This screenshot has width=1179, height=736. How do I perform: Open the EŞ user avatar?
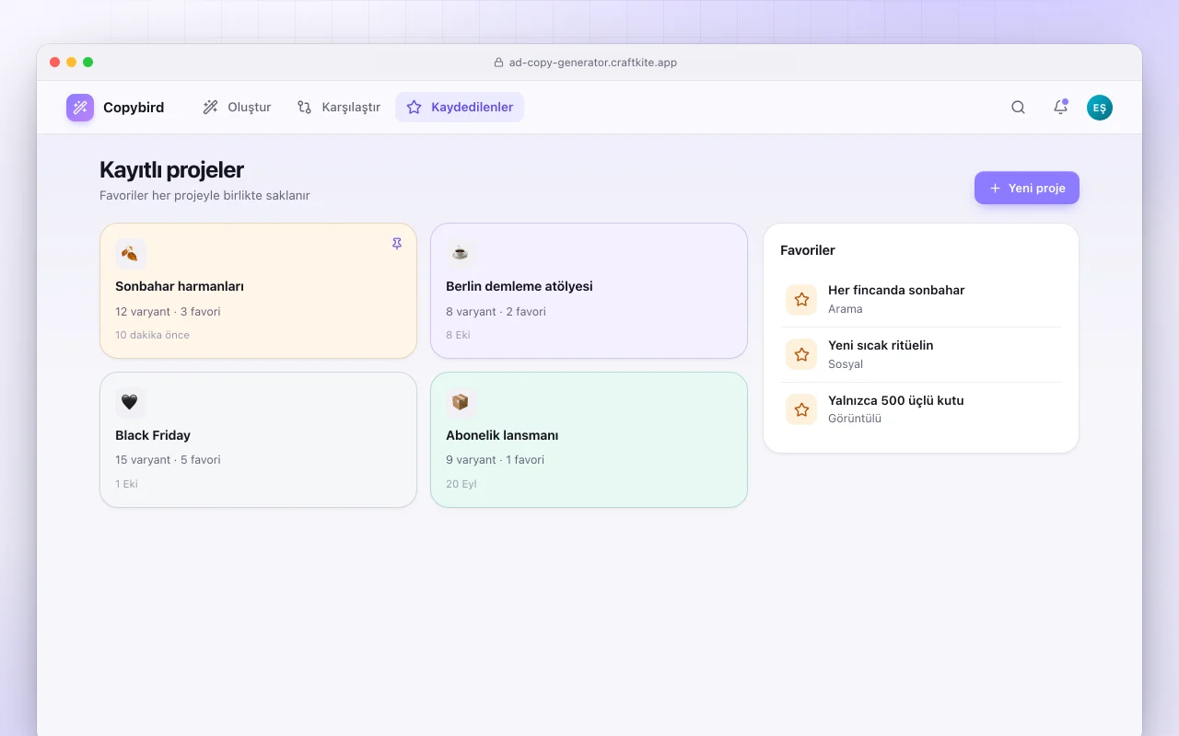1100,108
